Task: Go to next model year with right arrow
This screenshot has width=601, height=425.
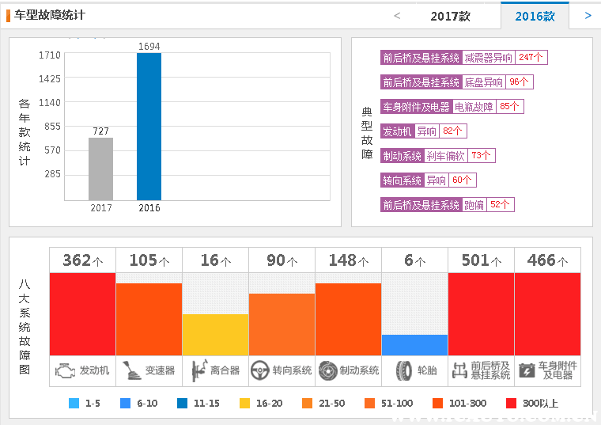Action: [x=588, y=15]
